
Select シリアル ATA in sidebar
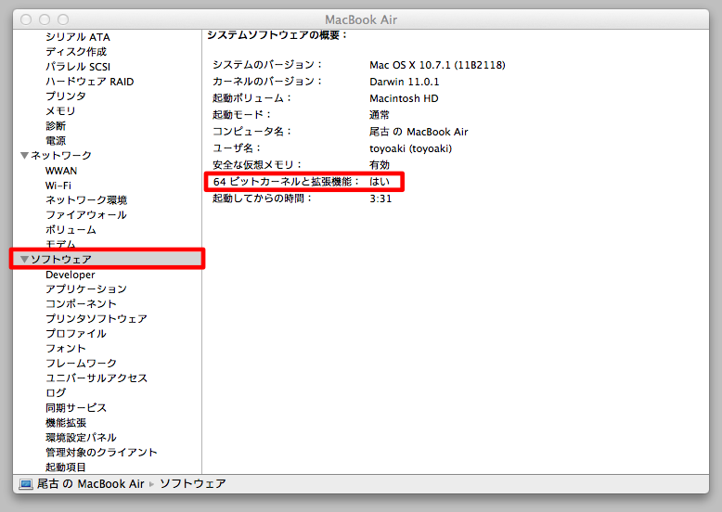coord(78,37)
